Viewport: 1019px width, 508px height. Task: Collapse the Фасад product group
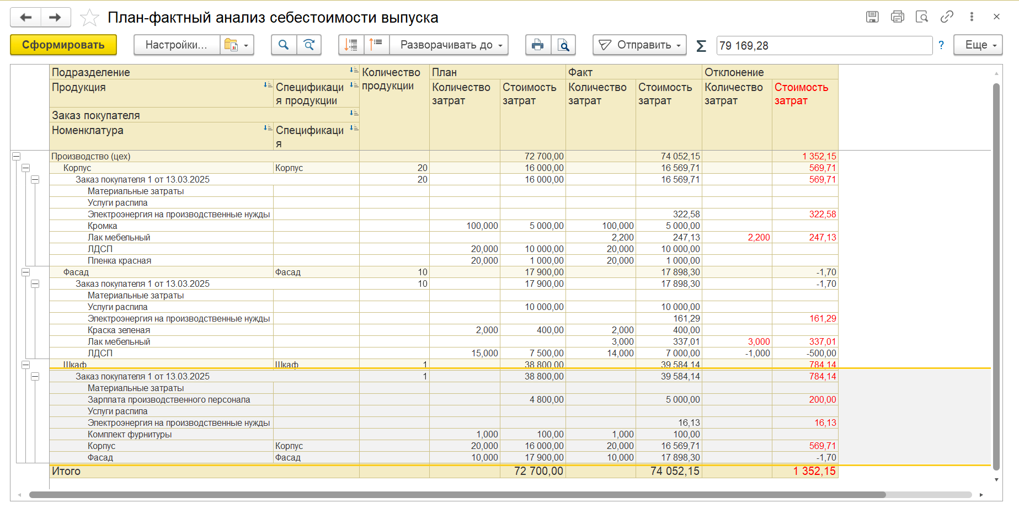point(25,272)
